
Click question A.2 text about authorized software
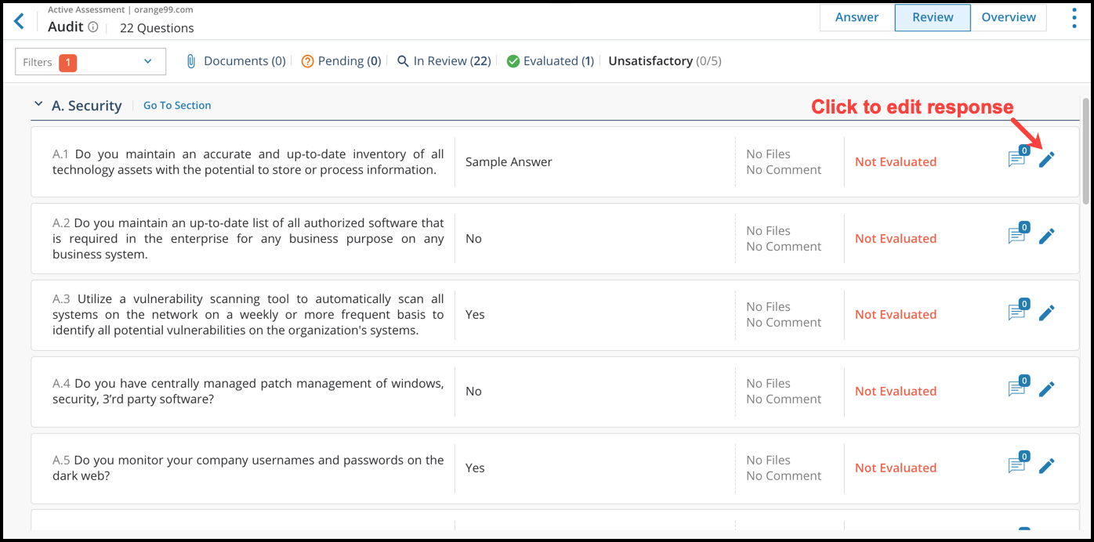pos(248,239)
